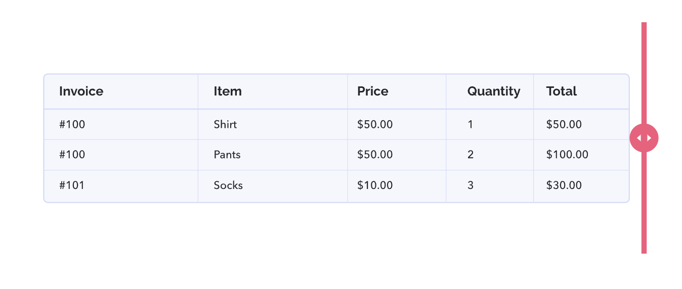Click the #100 cell in Shirt row
Image resolution: width=682 pixels, height=289 pixels.
(121, 124)
